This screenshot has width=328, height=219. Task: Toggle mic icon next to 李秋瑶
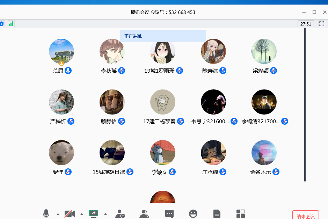[x=122, y=71]
